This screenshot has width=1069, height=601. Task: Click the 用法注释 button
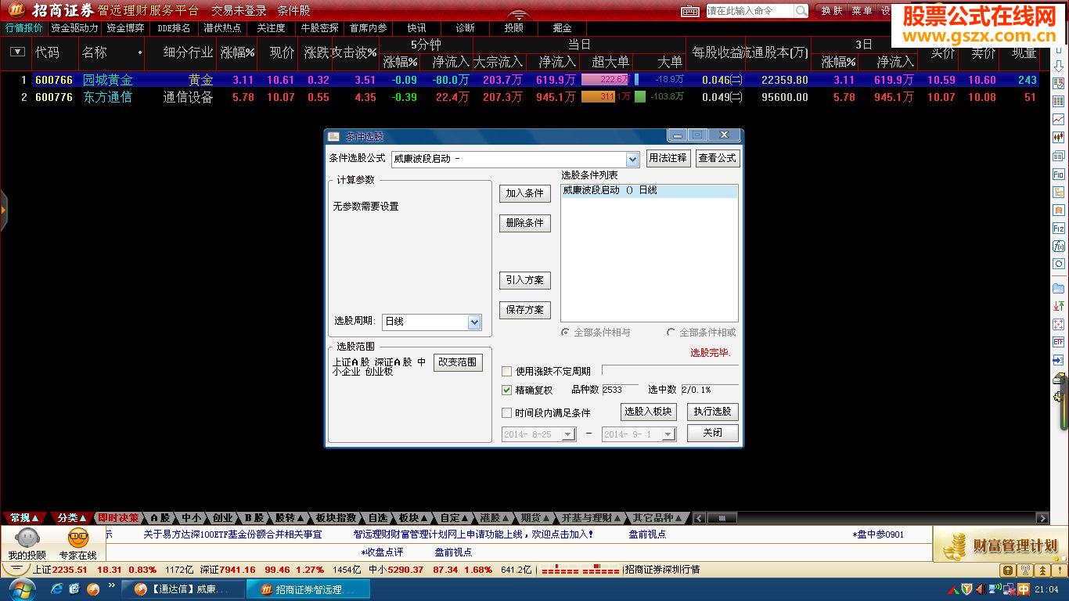[668, 158]
